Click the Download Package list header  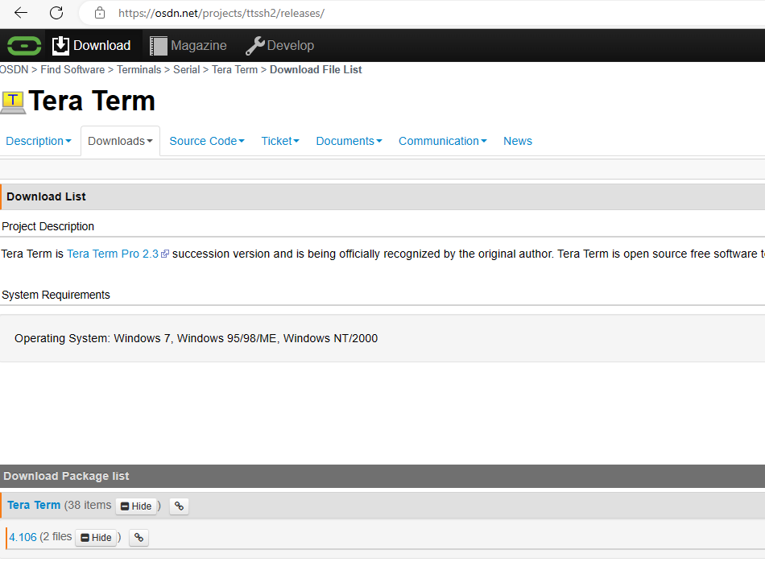point(66,476)
